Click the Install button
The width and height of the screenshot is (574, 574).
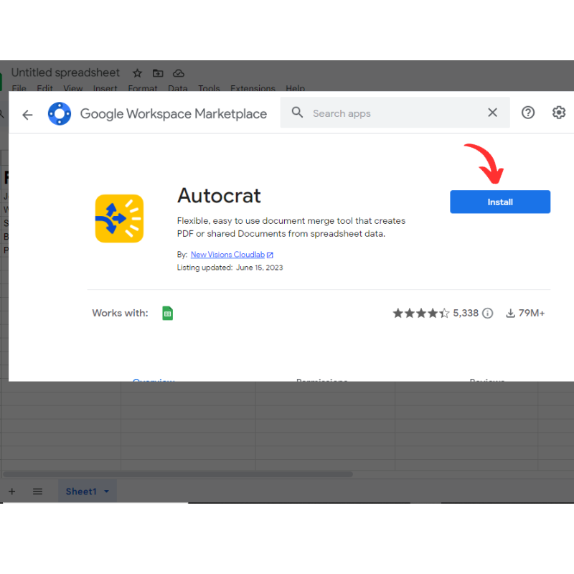(x=500, y=202)
